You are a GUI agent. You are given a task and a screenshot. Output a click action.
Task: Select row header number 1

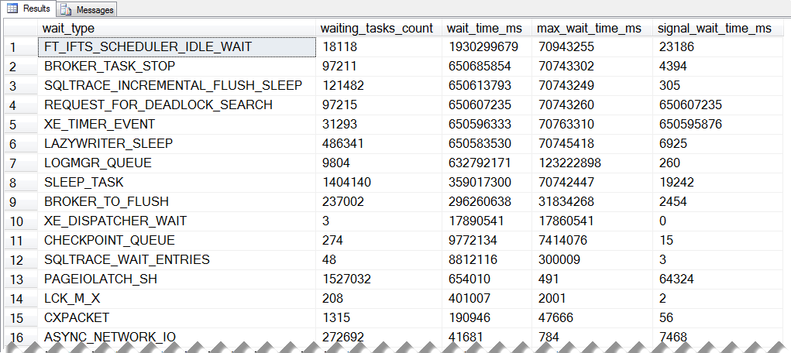tap(21, 47)
